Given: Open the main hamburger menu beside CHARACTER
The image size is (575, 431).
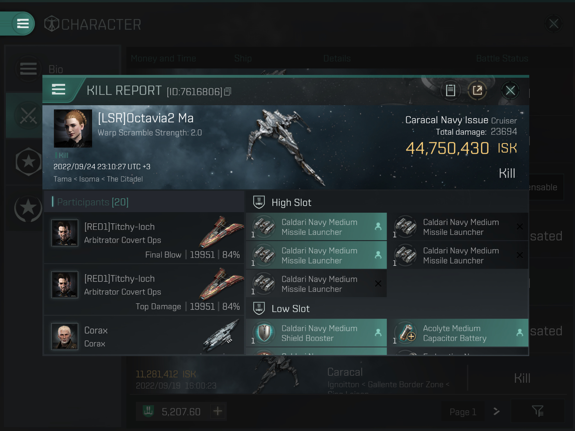Looking at the screenshot, I should point(23,24).
